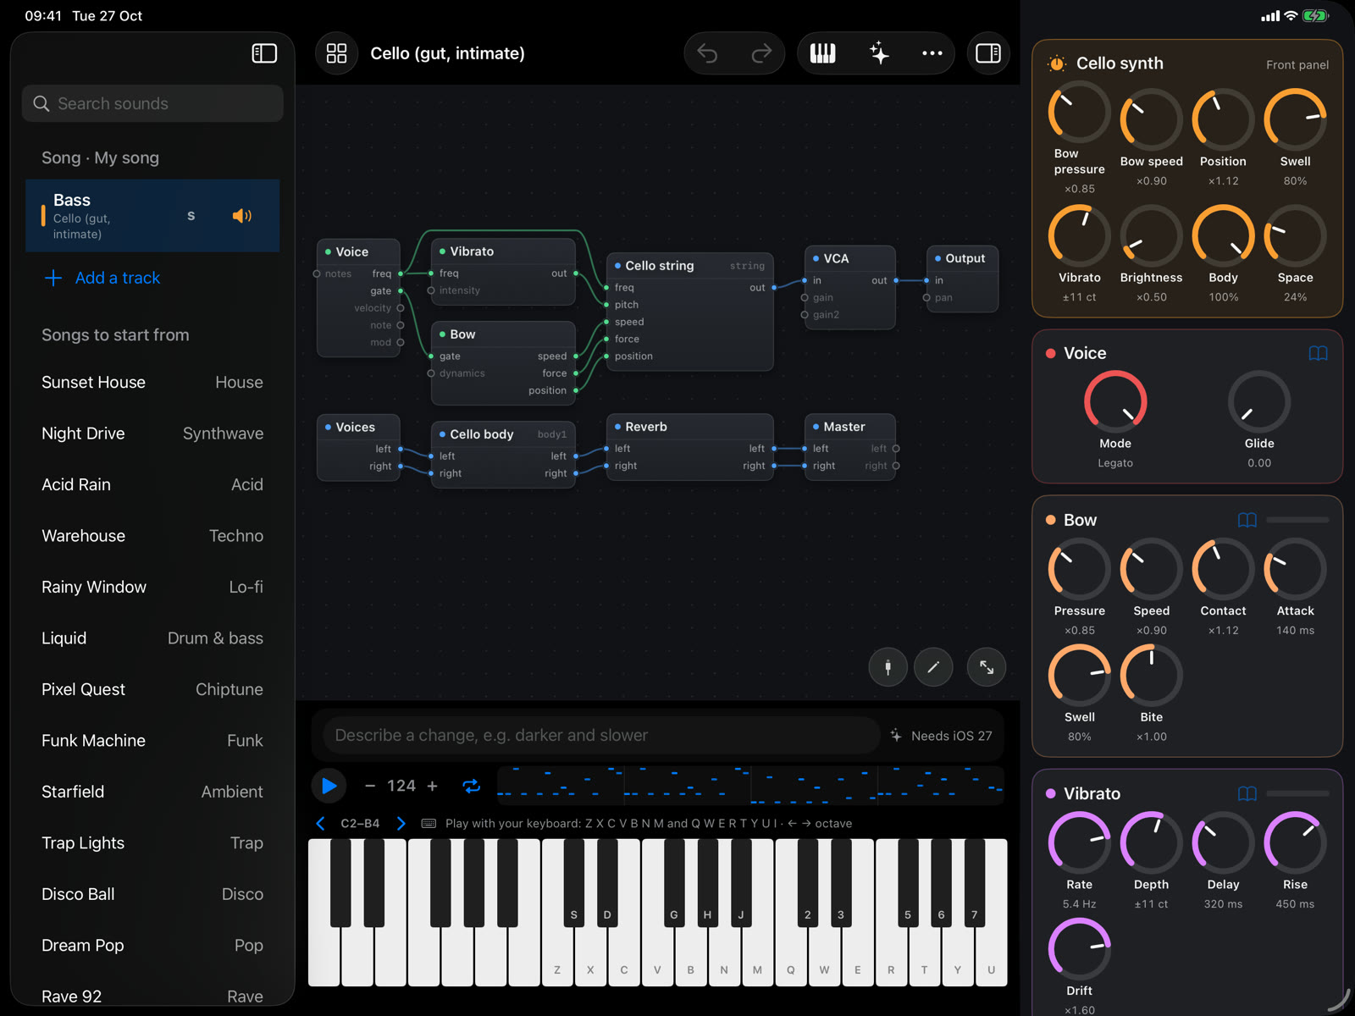The image size is (1355, 1016).
Task: Open the more options ellipsis menu
Action: [932, 53]
